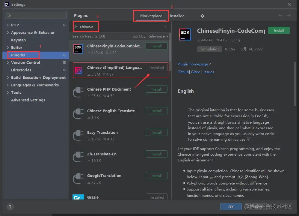
Task: Click the ChinesePinyin SDK icon in results list
Action: coord(78,49)
